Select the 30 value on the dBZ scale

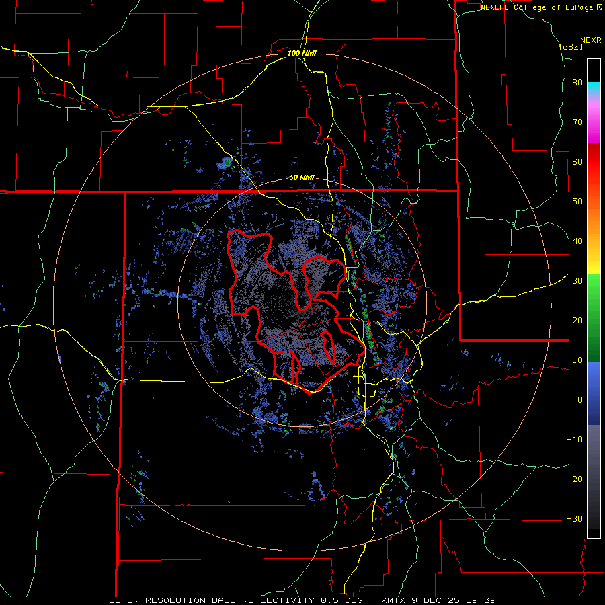(x=577, y=281)
